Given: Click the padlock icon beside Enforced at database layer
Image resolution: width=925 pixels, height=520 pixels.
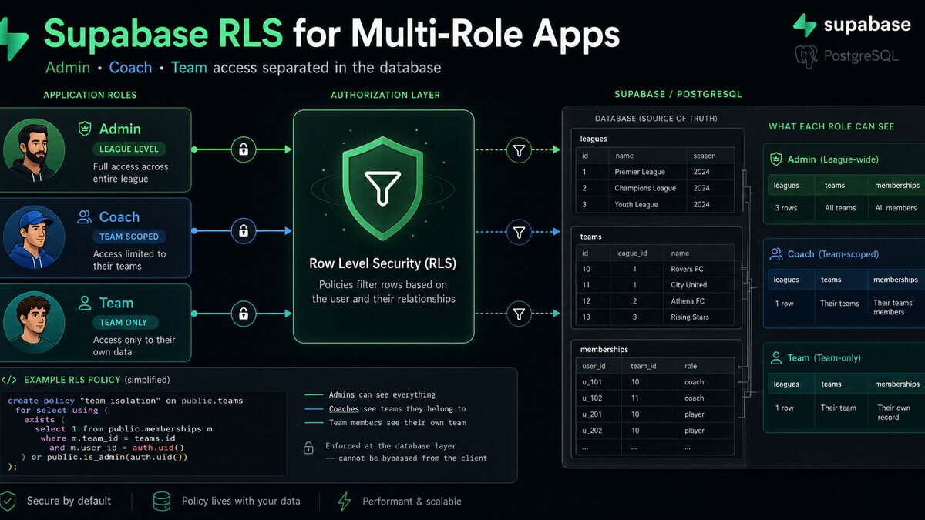Looking at the screenshot, I should tap(308, 447).
